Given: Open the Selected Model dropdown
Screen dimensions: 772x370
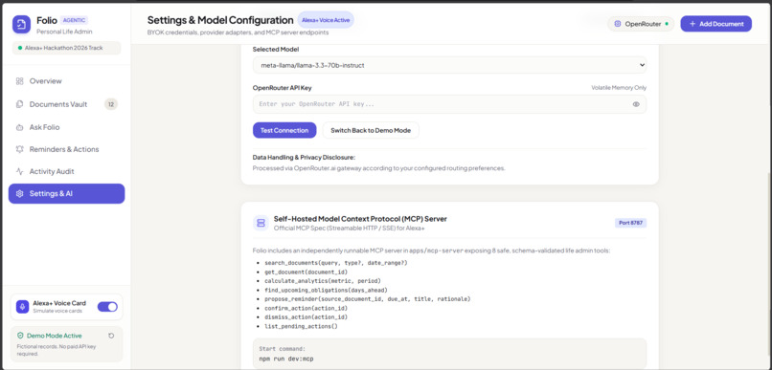Looking at the screenshot, I should [x=449, y=65].
